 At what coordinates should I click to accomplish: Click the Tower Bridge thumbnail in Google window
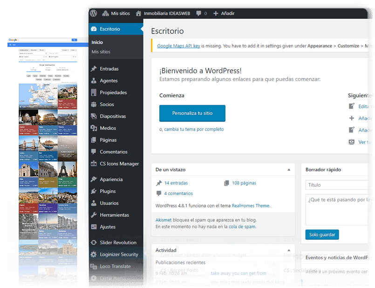28,143
